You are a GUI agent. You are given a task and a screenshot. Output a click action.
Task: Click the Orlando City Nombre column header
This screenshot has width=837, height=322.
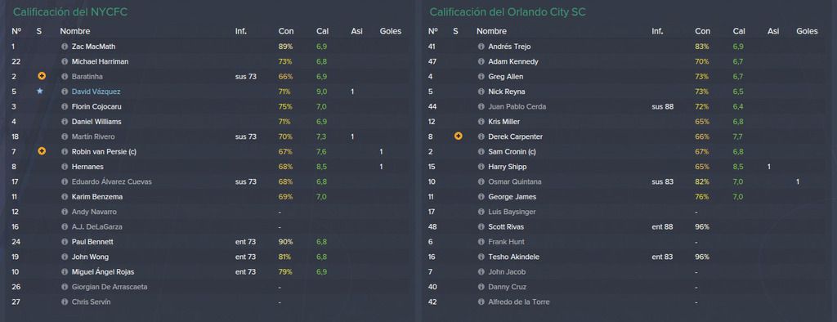click(x=491, y=32)
